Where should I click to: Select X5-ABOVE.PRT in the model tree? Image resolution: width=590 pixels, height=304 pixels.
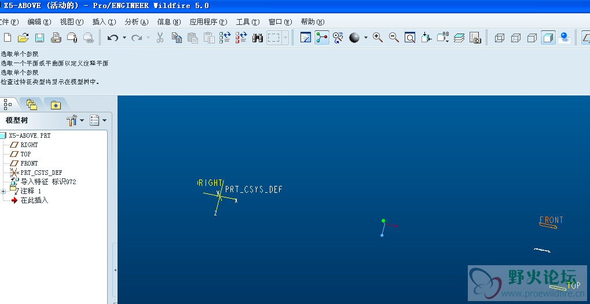tap(30, 135)
